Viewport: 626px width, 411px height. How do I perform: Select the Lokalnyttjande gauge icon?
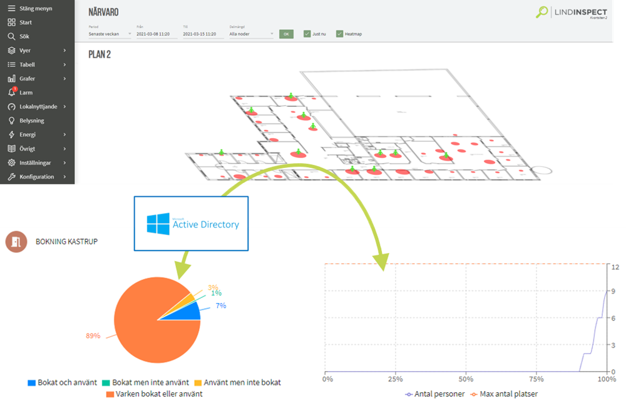(11, 107)
